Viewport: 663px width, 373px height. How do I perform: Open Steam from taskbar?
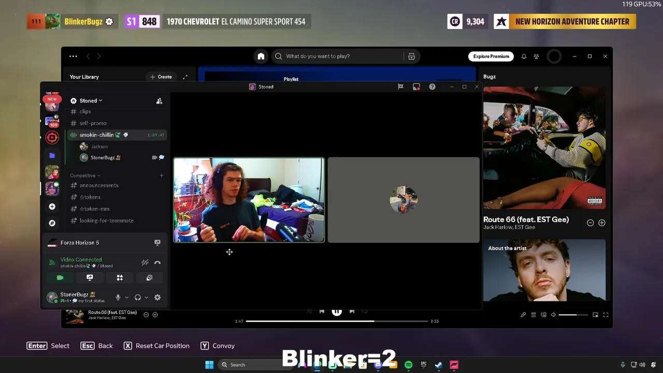pyautogui.click(x=438, y=365)
